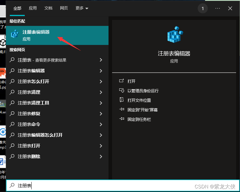Expand chevron for 注册表命令
This screenshot has height=192, width=240.
point(101,124)
